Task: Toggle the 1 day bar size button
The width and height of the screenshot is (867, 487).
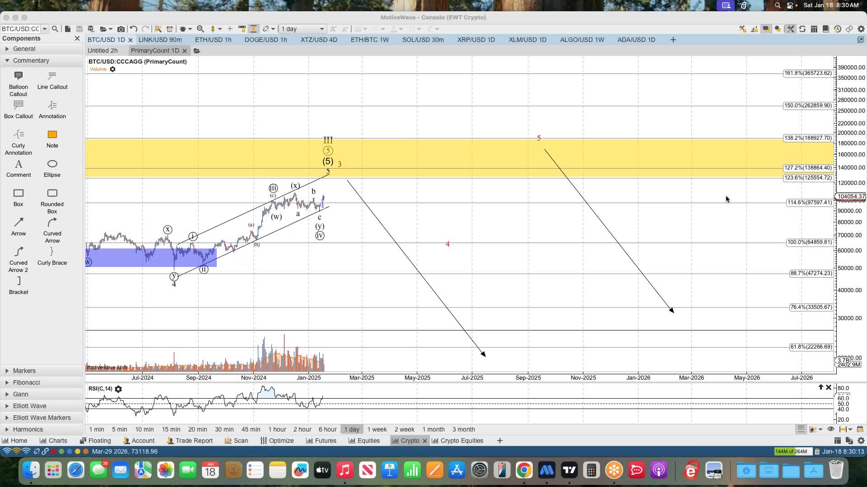Action: pyautogui.click(x=351, y=429)
